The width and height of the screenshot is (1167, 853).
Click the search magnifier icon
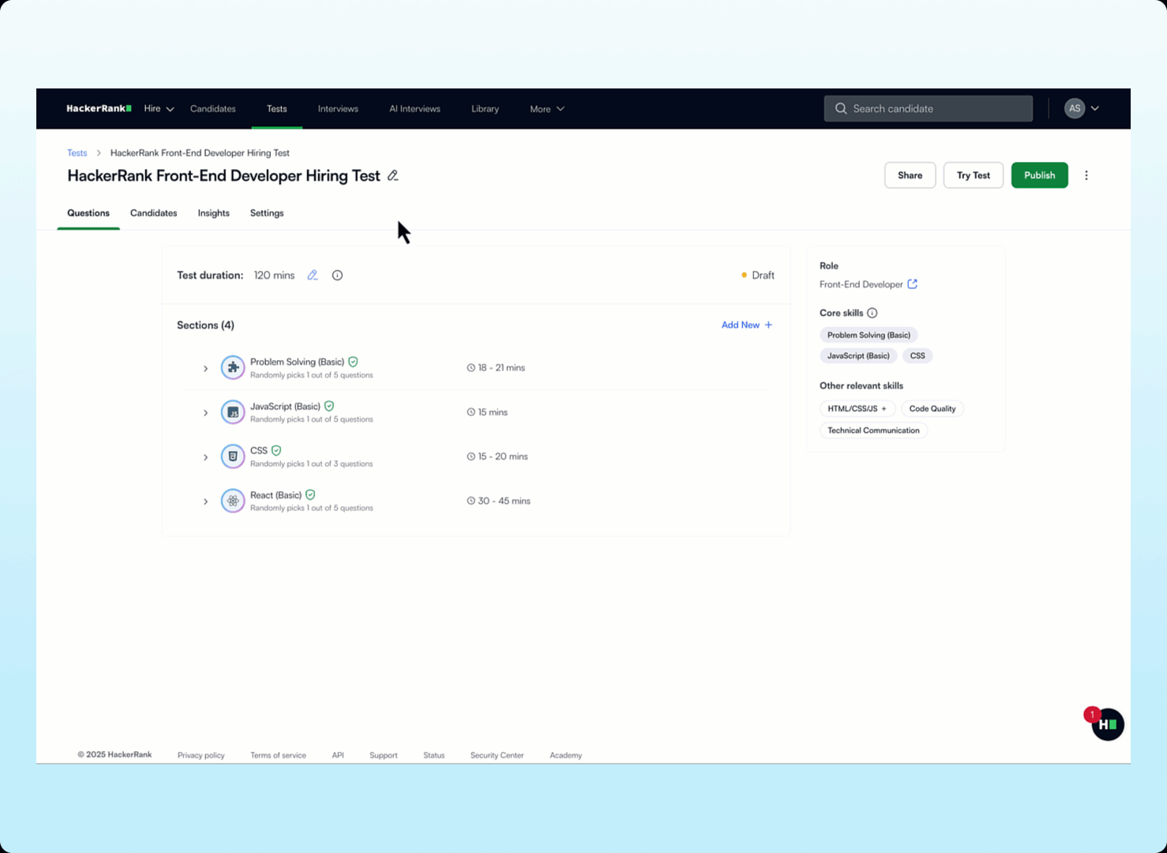coord(841,109)
